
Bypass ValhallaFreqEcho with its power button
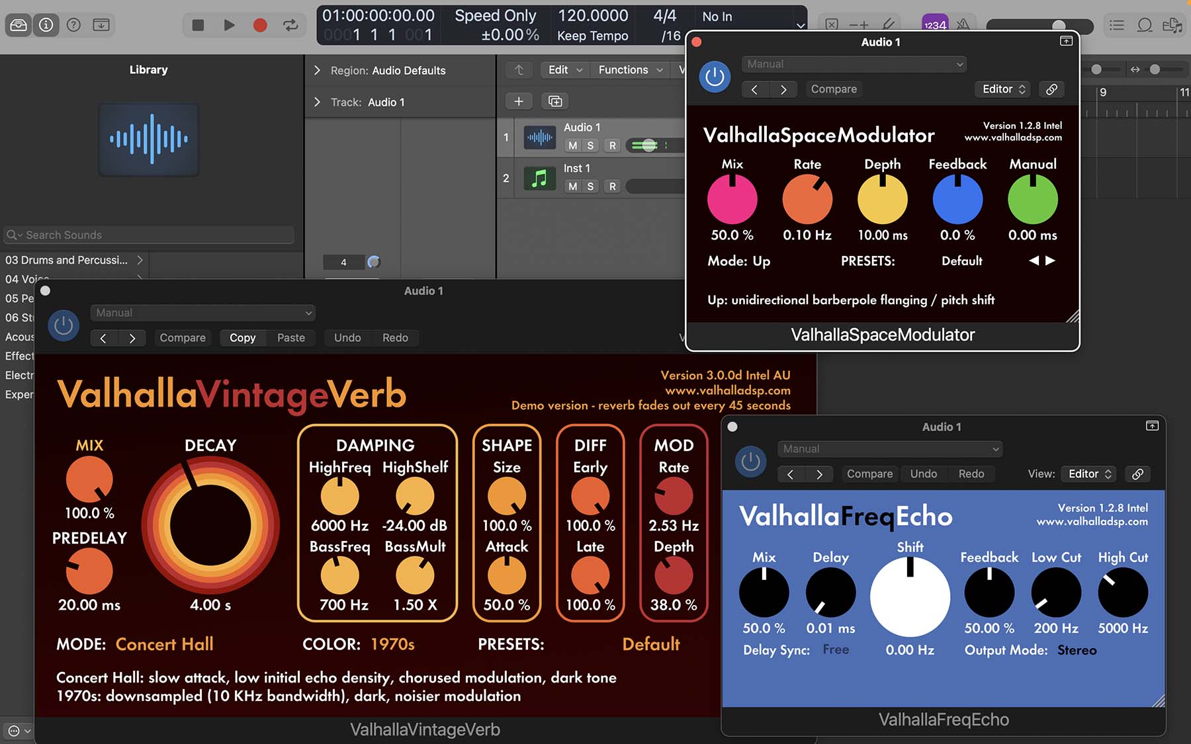750,462
